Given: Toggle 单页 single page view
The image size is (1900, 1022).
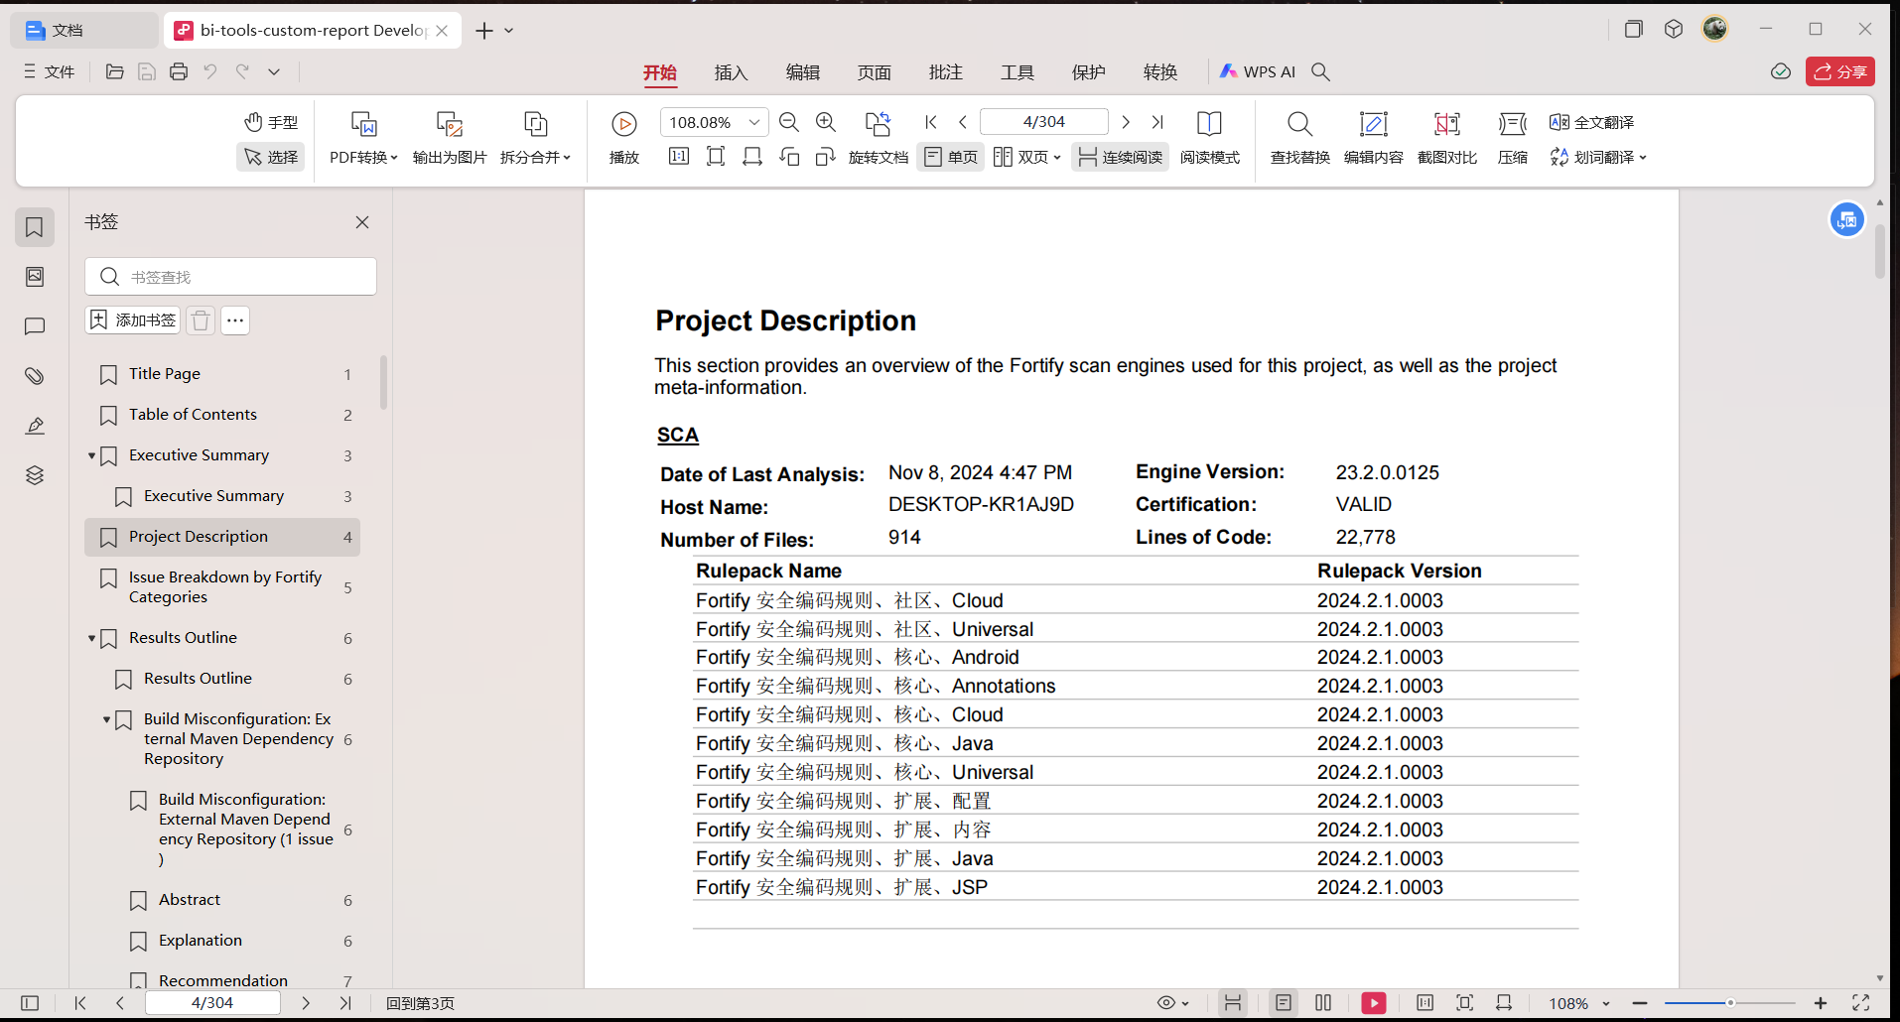Looking at the screenshot, I should pos(951,157).
